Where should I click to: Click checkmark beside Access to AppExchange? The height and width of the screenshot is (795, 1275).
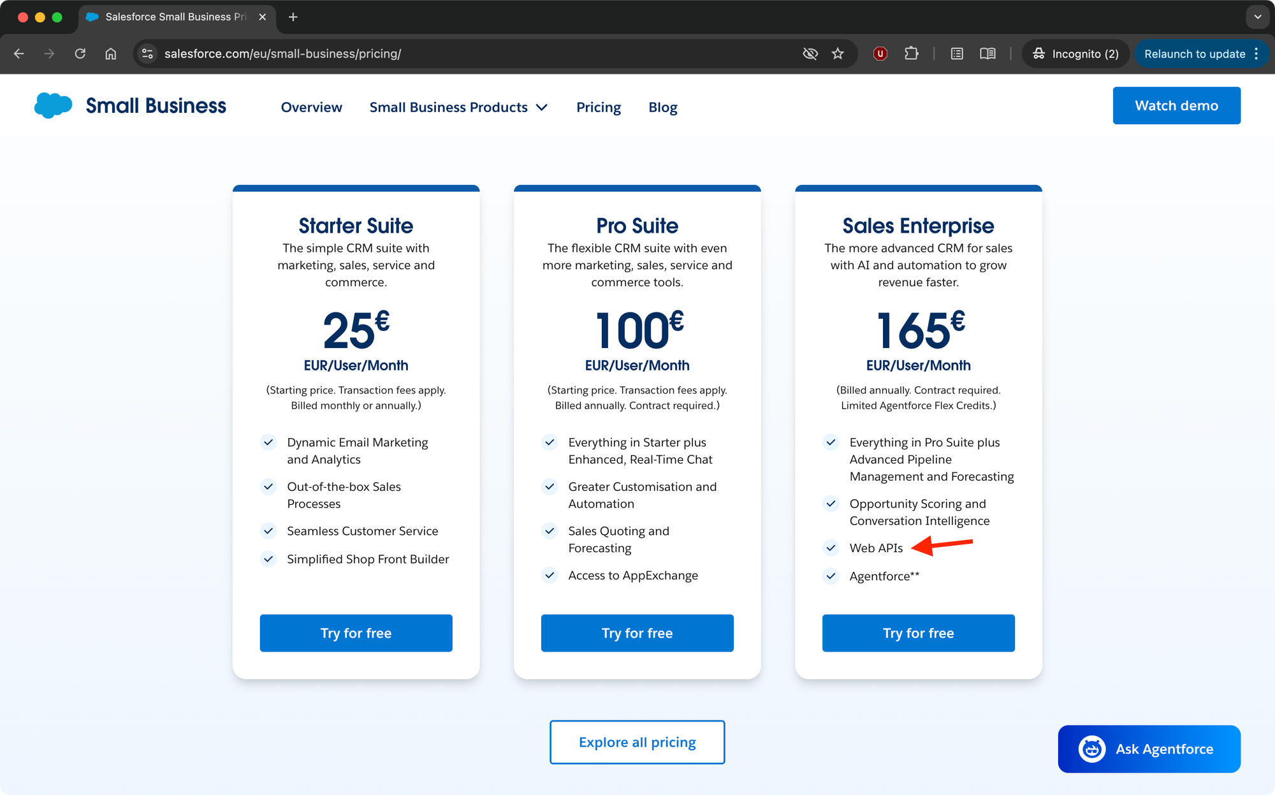(x=550, y=575)
